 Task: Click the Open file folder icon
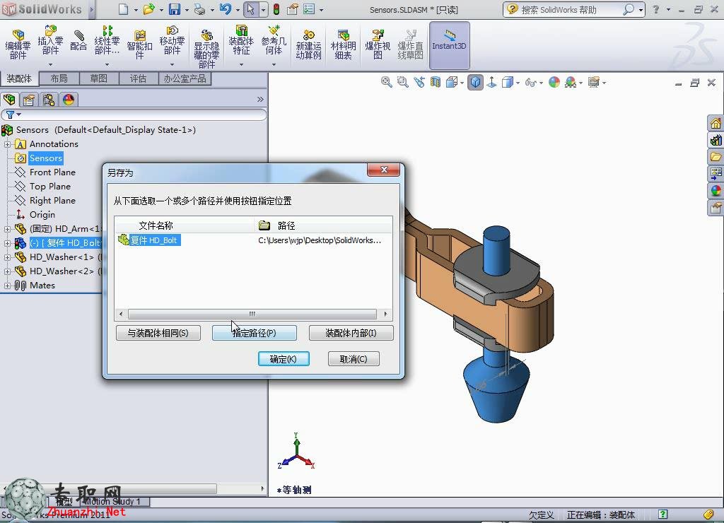(x=148, y=8)
